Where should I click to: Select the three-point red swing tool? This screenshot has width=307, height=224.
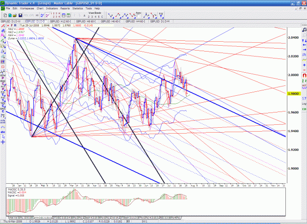click(132, 15)
